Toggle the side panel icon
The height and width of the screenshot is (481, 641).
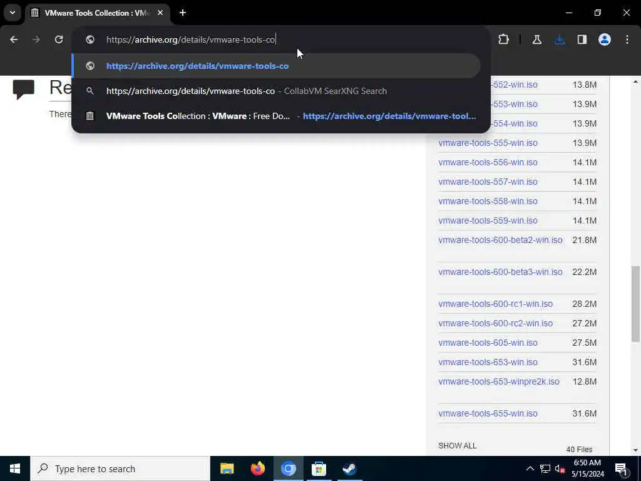(582, 39)
